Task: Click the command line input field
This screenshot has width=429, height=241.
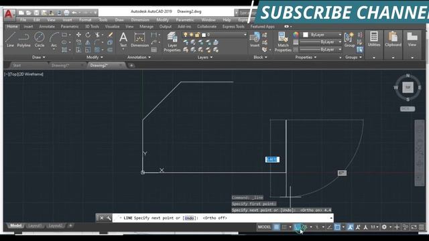Action: pyautogui.click(x=223, y=218)
